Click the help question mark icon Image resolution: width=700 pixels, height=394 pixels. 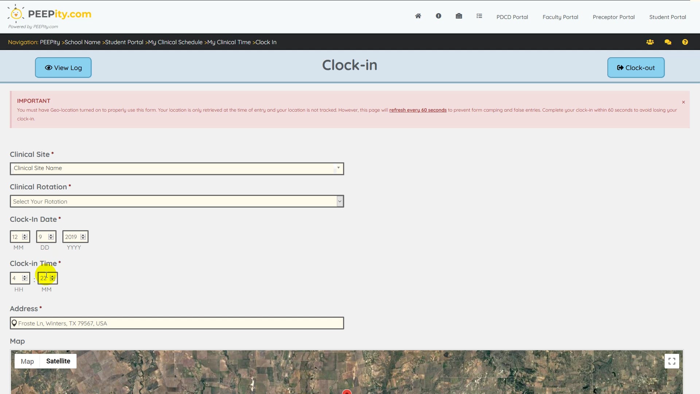(x=685, y=42)
